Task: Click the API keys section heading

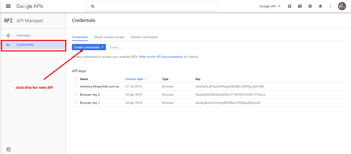Action: pyautogui.click(x=79, y=71)
